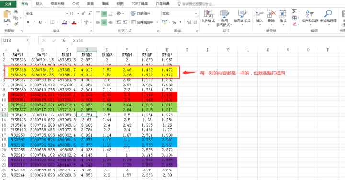The width and height of the screenshot is (345, 180).
Task: Click the phonetic guide wén icon
Action: tap(86, 22)
